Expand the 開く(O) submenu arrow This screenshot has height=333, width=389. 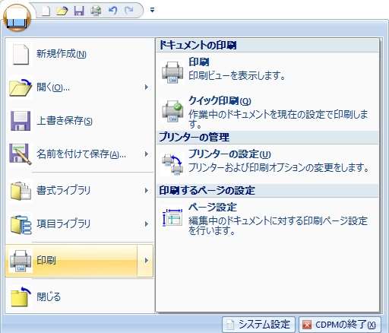(x=146, y=87)
